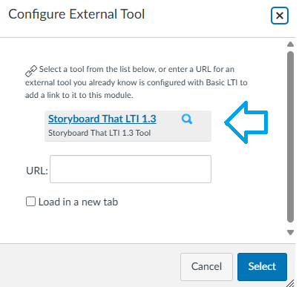Click the blue Select button
Viewport: 299px width, 287px height.
pyautogui.click(x=262, y=267)
